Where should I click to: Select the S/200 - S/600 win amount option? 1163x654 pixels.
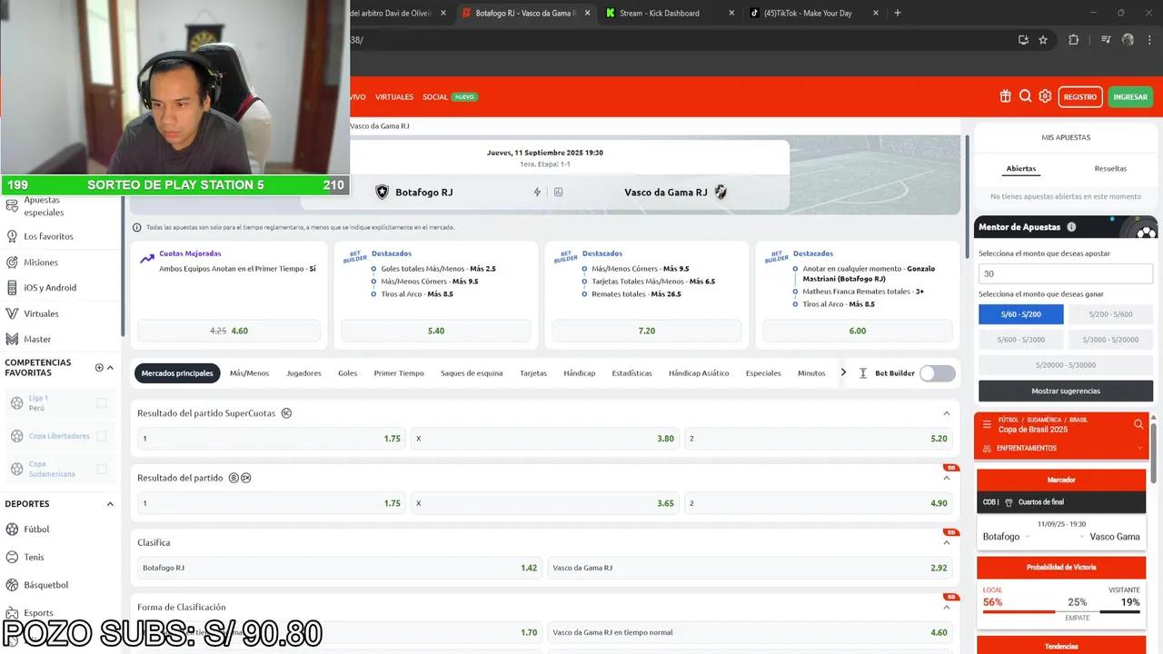[1110, 314]
